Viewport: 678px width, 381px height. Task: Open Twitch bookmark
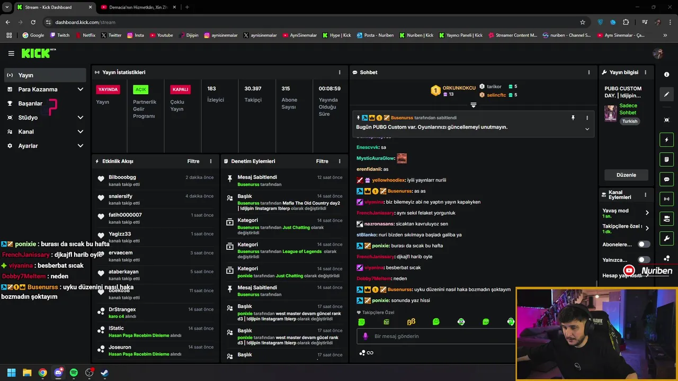[x=59, y=35]
